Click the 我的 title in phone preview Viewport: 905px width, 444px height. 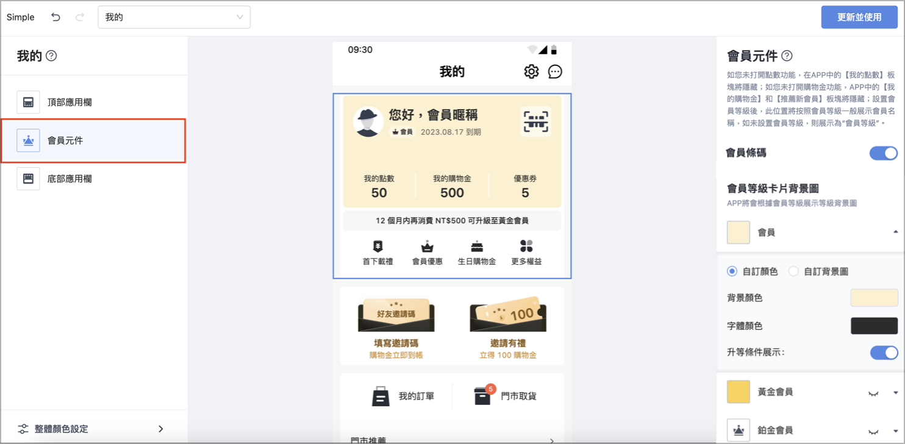pyautogui.click(x=452, y=71)
